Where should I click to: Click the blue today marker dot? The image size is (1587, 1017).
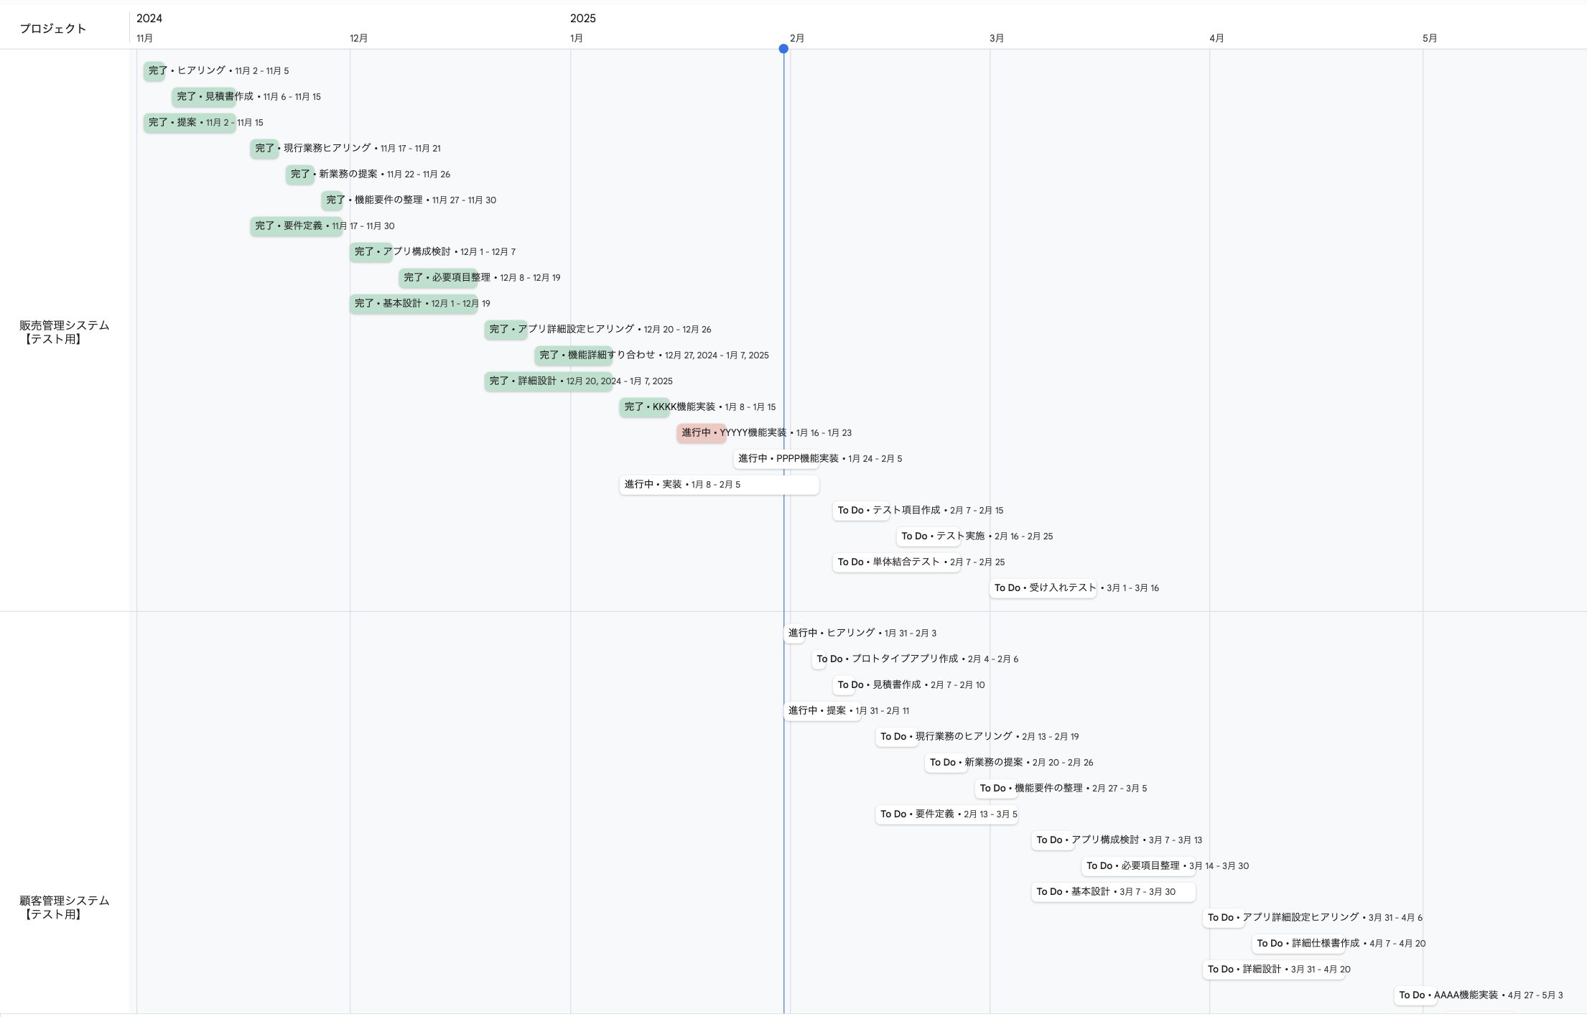pyautogui.click(x=783, y=49)
